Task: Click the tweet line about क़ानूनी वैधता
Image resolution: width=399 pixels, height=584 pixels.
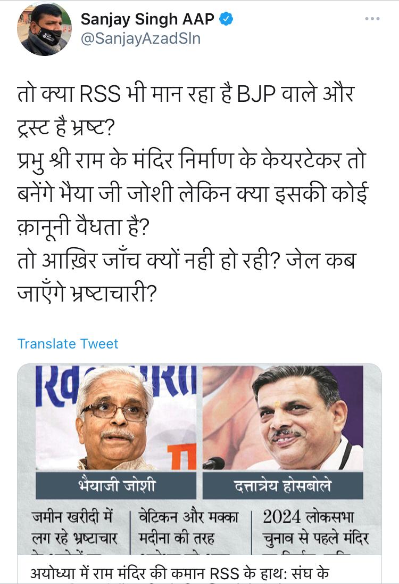Action: [84, 226]
